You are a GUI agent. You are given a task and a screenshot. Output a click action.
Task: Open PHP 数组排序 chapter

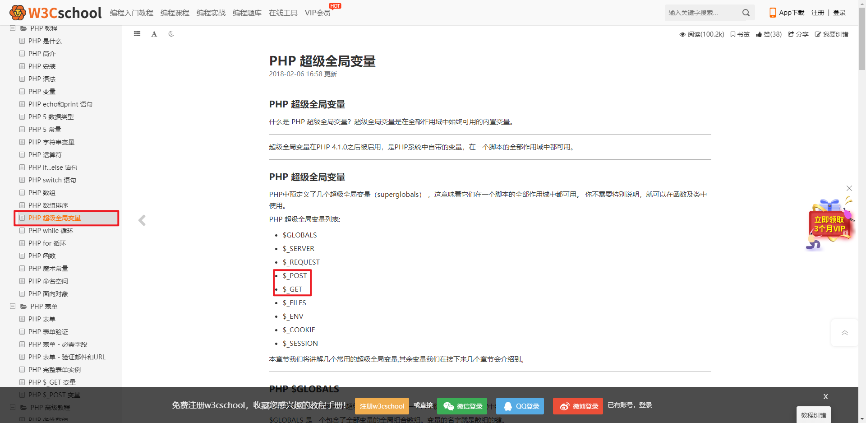tap(48, 205)
